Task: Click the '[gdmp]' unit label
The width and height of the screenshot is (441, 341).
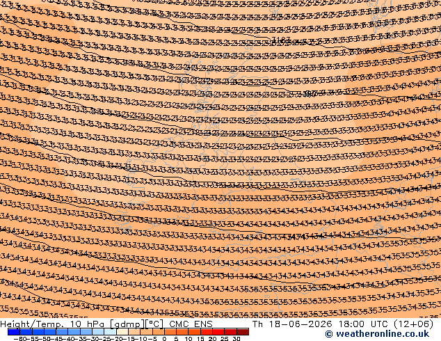Action: pyautogui.click(x=127, y=324)
